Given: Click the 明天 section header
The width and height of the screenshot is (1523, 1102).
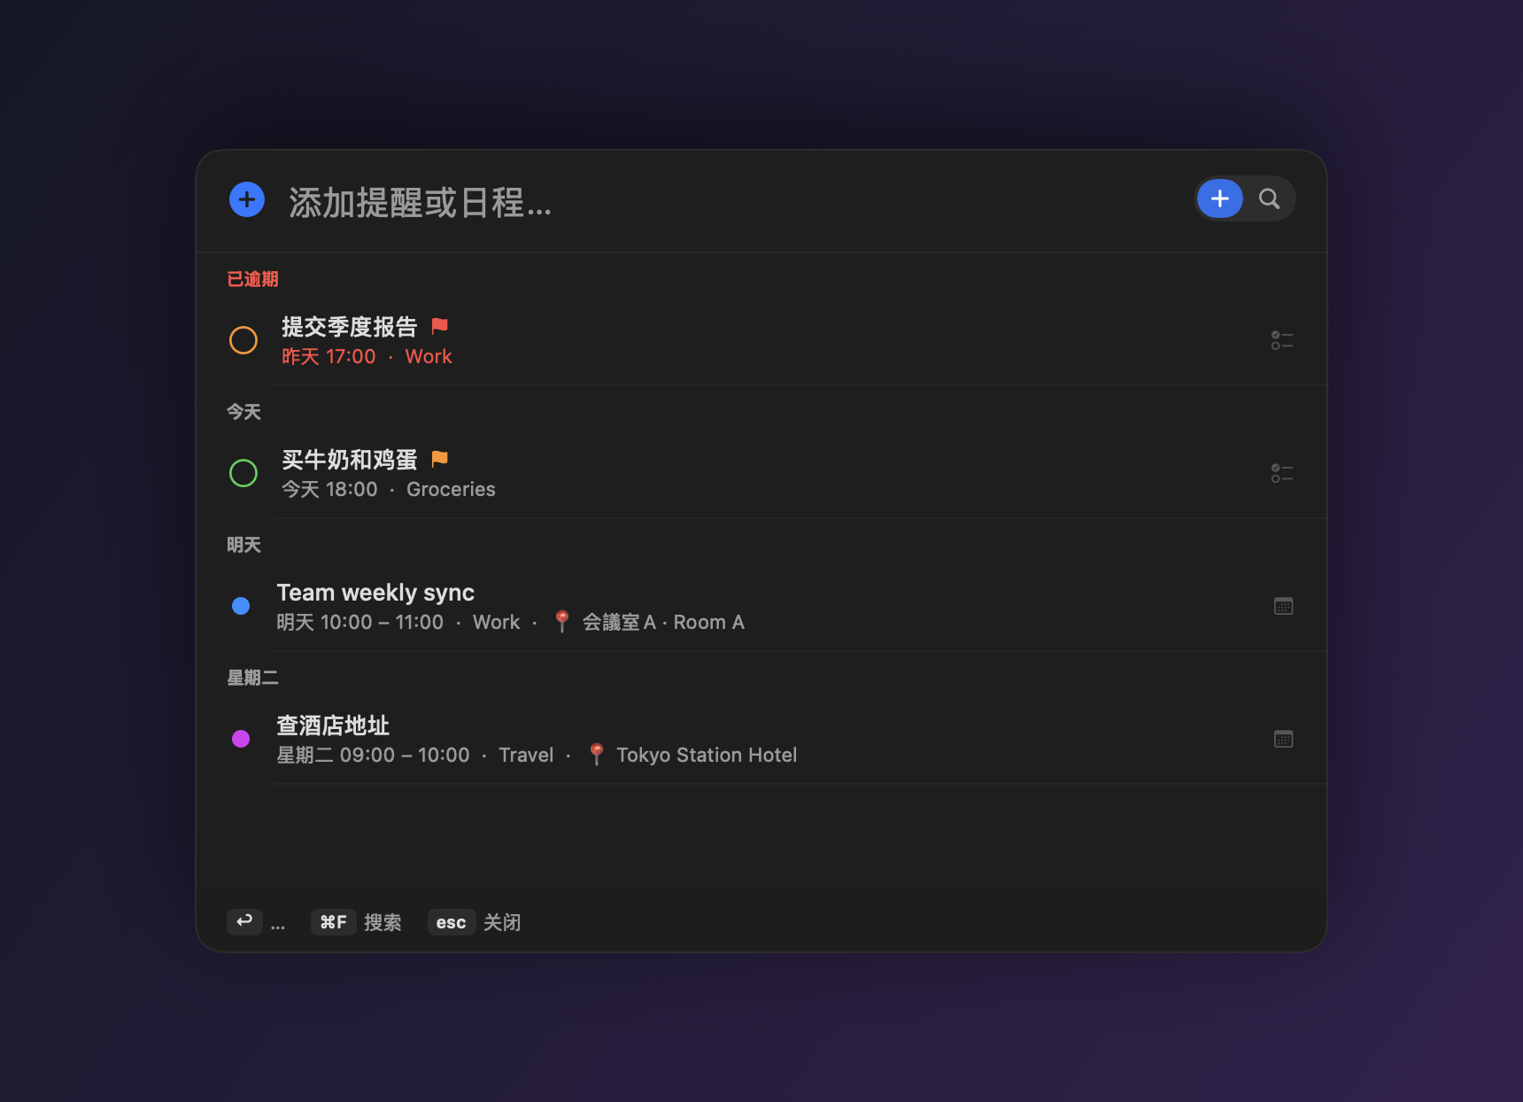Looking at the screenshot, I should pyautogui.click(x=244, y=545).
